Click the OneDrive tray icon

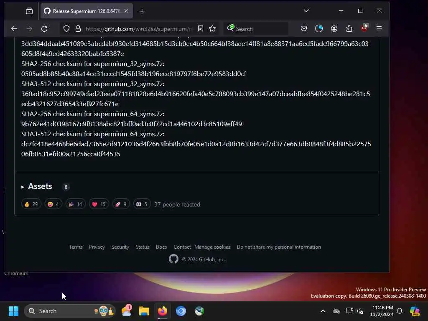click(x=336, y=311)
